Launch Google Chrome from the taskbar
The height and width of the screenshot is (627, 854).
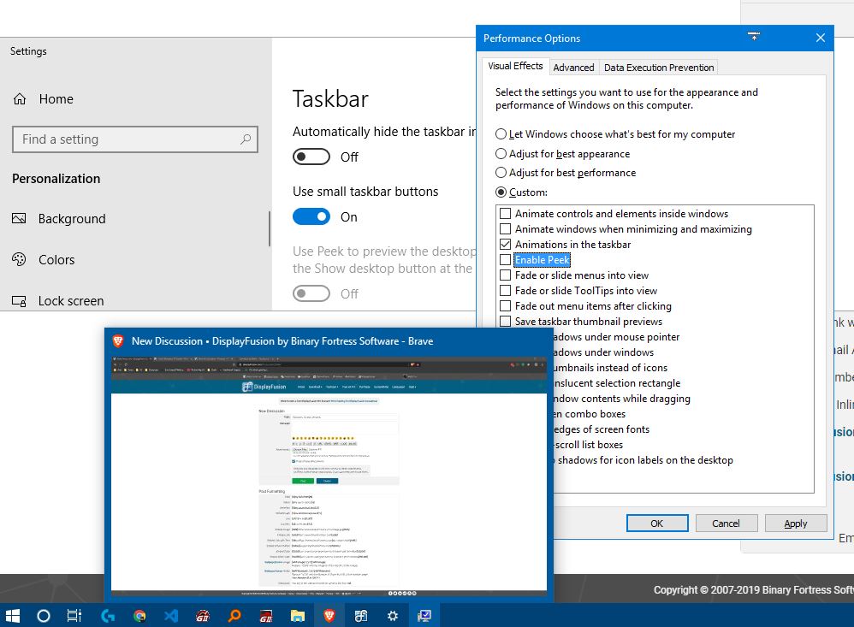[139, 615]
